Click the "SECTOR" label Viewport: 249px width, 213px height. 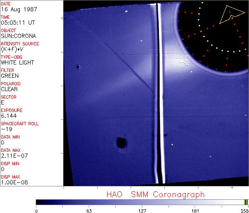click(9, 97)
